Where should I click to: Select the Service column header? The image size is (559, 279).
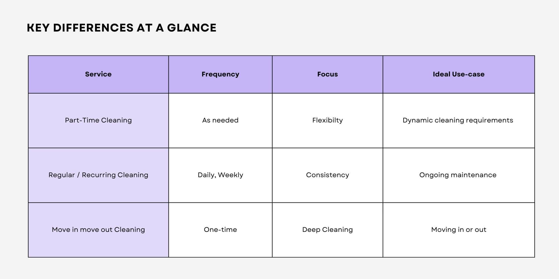(x=98, y=74)
